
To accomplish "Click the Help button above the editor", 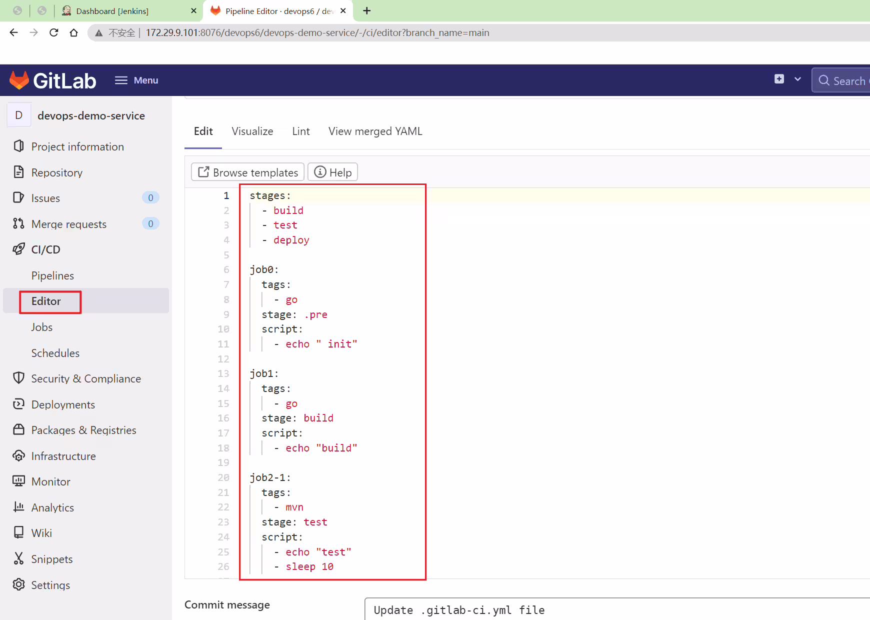I will 333,172.
